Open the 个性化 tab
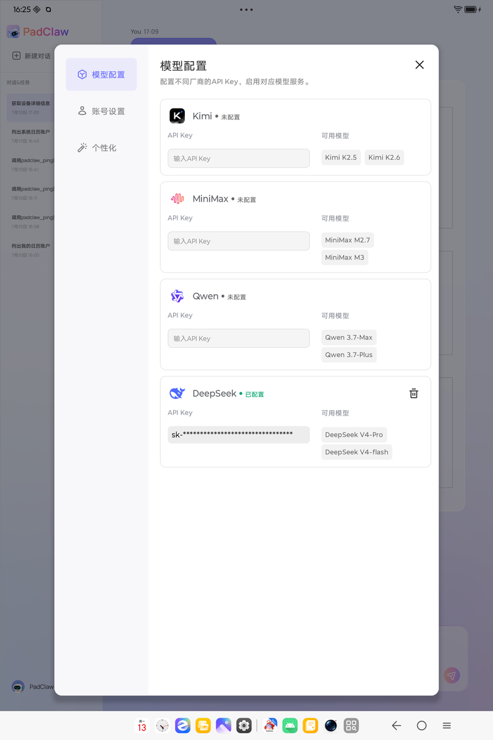The height and width of the screenshot is (740, 493). click(x=102, y=148)
